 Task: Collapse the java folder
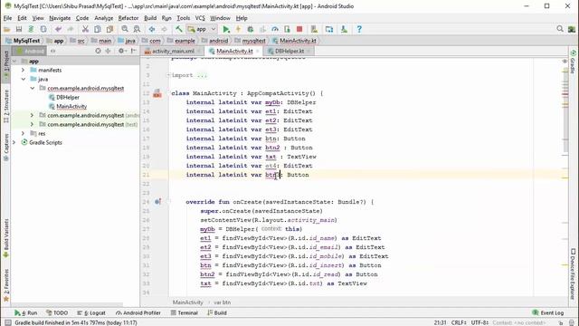click(x=24, y=79)
